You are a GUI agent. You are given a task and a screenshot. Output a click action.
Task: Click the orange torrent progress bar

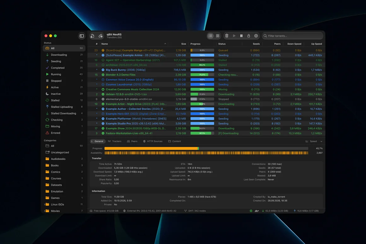click(x=206, y=148)
